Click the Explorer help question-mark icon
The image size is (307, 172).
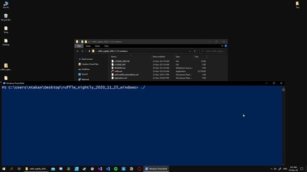[225, 46]
